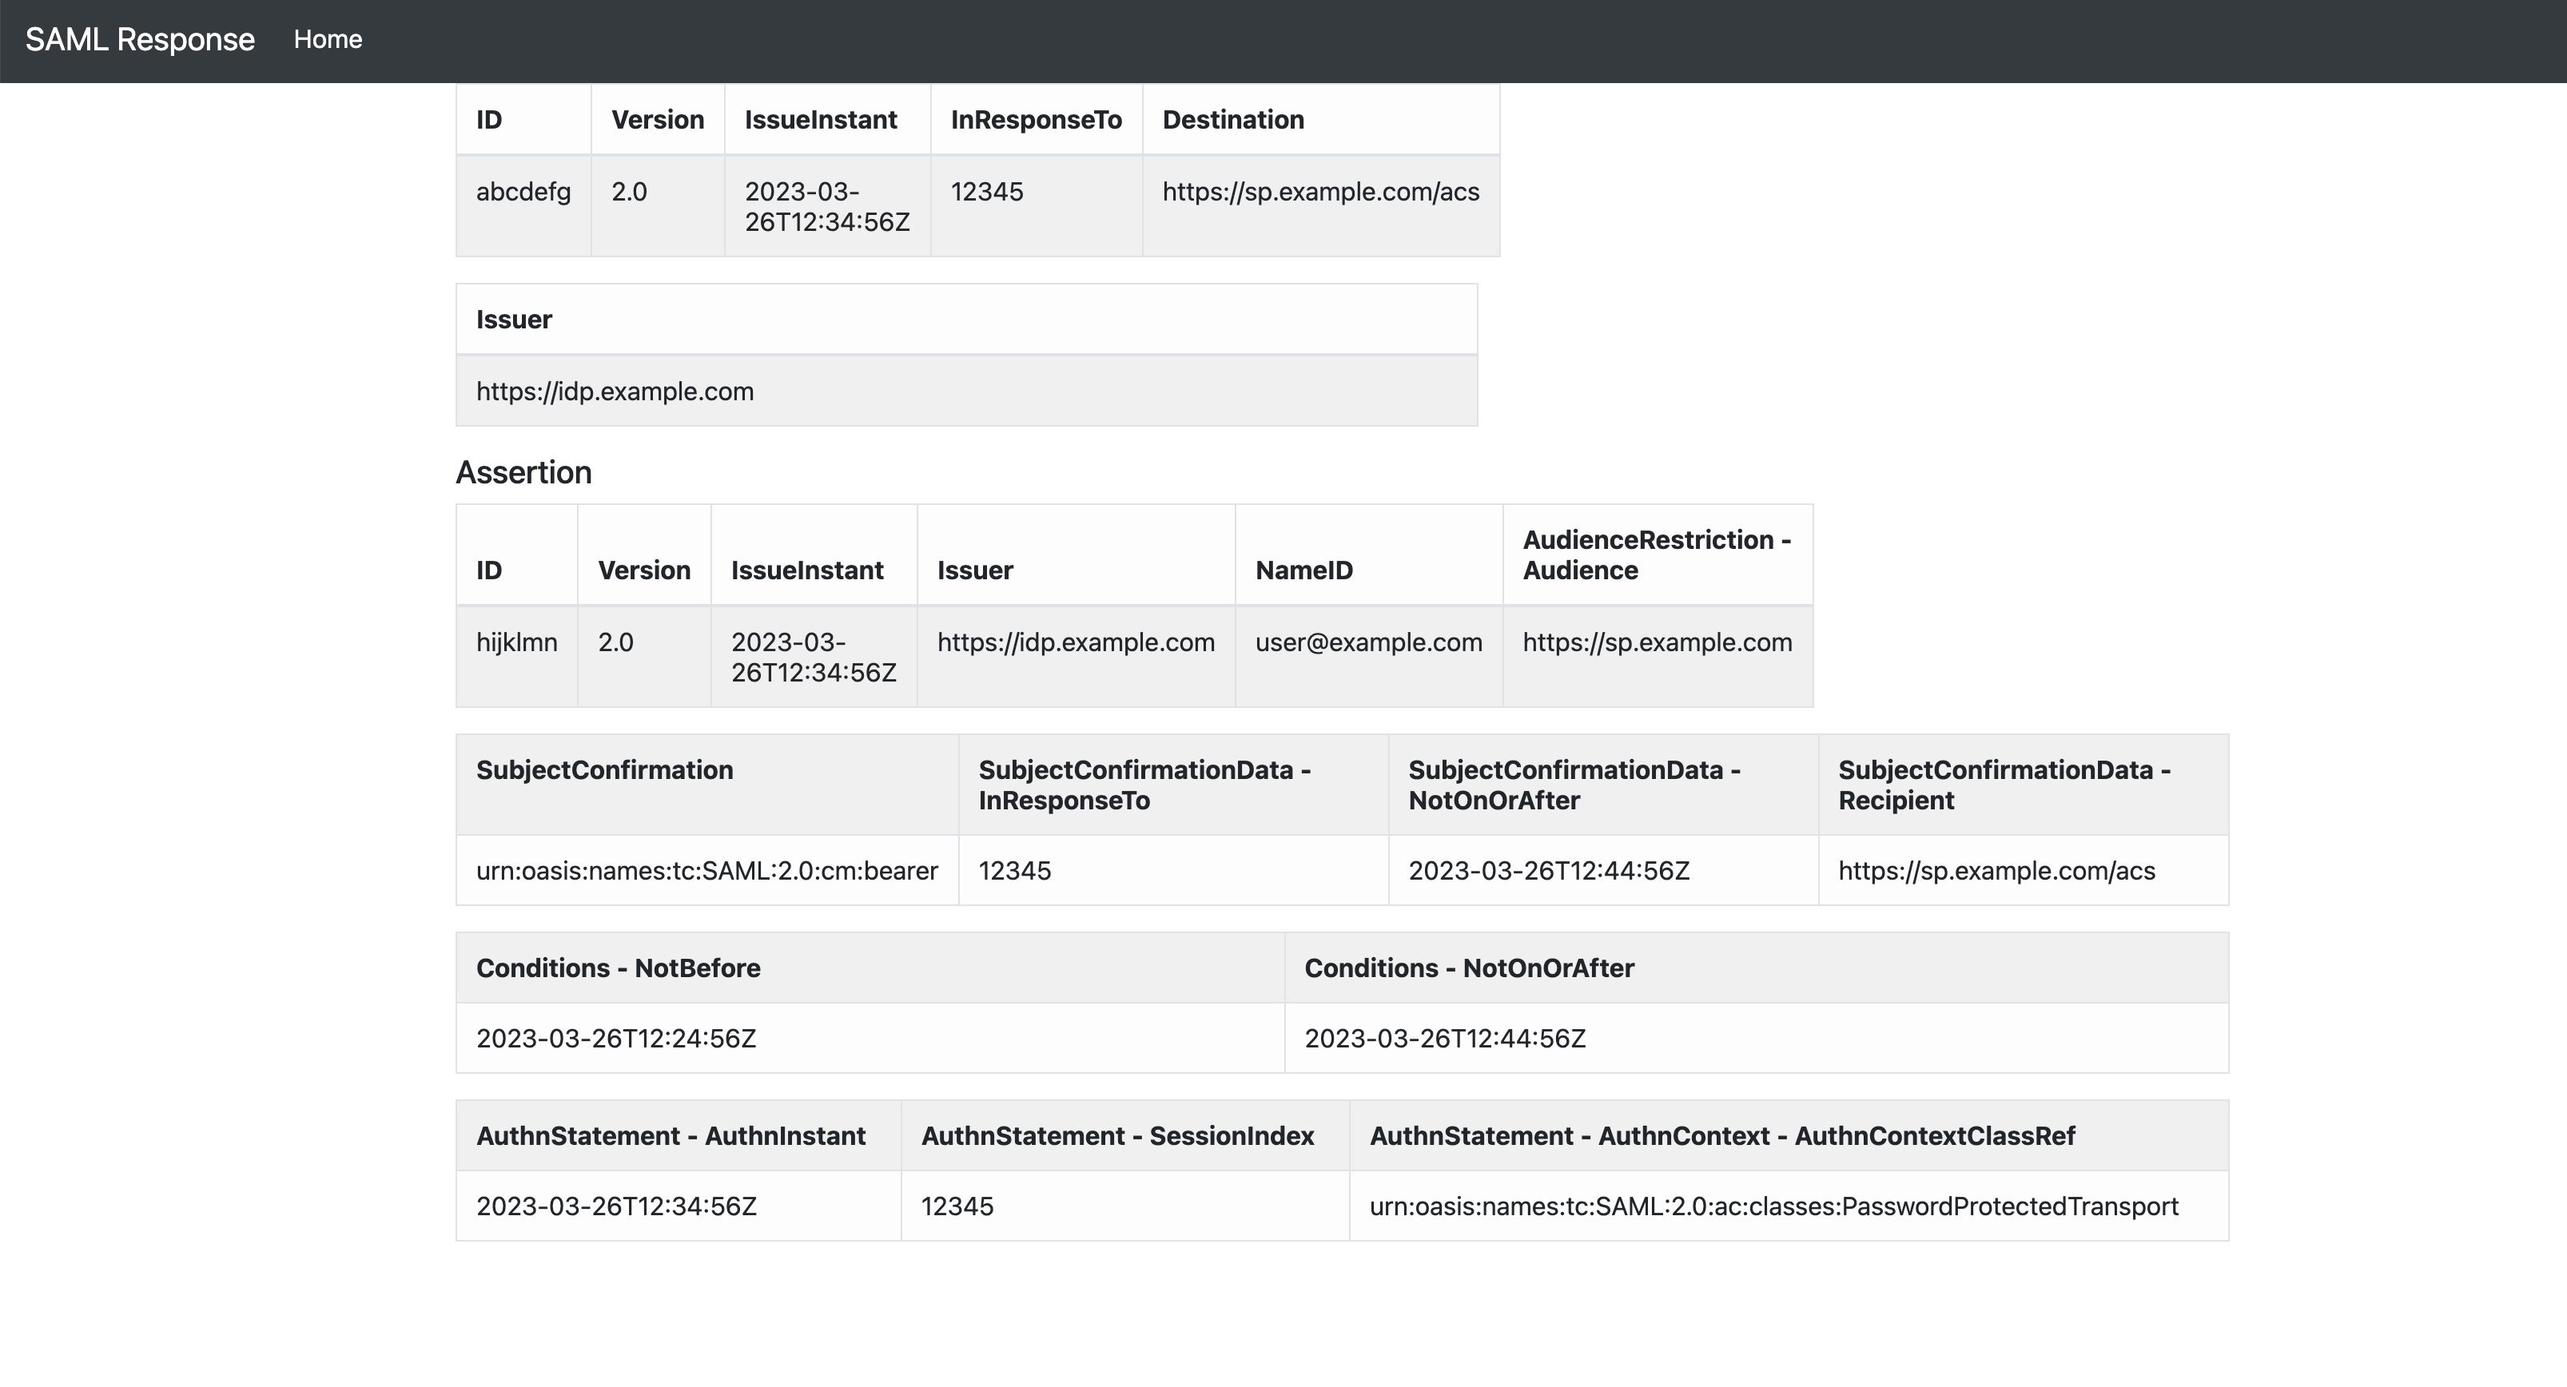Click SubjectConfirmationData - InResponseTo header
Screen dimensions: 2567x1387
pos(1174,785)
